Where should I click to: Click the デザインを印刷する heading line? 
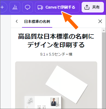click(x=56, y=45)
